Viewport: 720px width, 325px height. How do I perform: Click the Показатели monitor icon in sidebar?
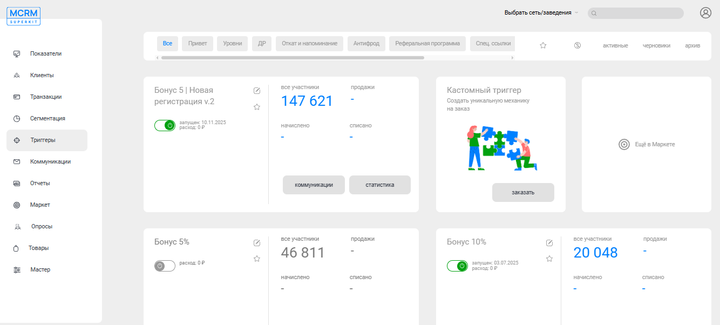point(17,53)
